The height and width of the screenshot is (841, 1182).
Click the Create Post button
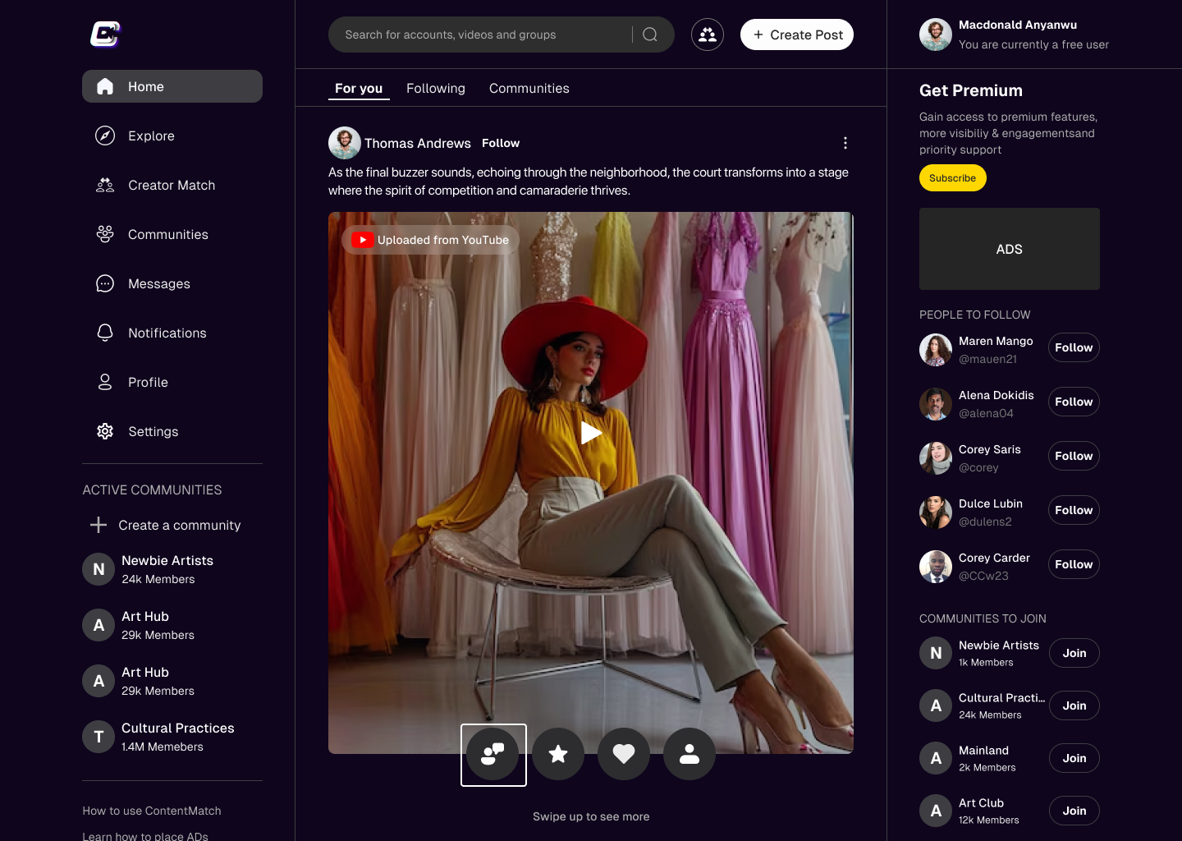[797, 34]
